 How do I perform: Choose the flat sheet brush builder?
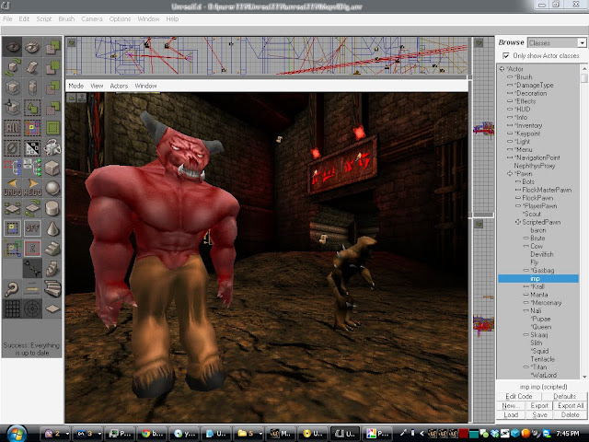(52, 308)
